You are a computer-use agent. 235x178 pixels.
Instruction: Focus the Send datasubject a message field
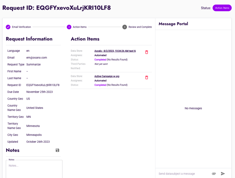coord(183,174)
